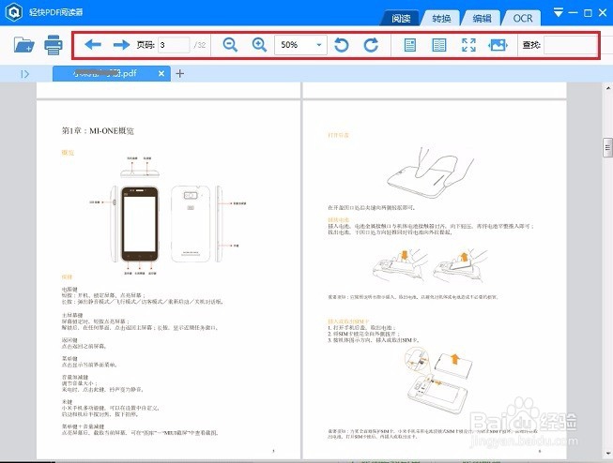Select the open .pdf document tab
Image resolution: width=613 pixels, height=463 pixels.
pyautogui.click(x=112, y=73)
